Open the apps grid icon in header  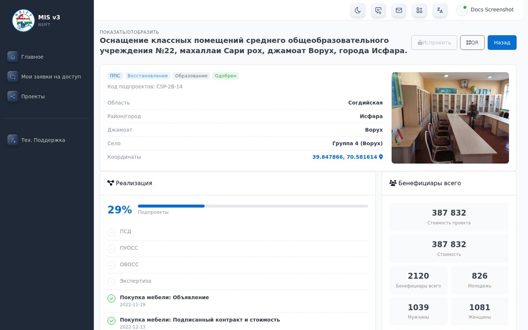(x=419, y=10)
